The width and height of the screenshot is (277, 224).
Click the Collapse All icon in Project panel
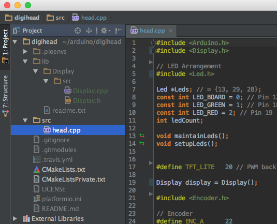pyautogui.click(x=89, y=31)
